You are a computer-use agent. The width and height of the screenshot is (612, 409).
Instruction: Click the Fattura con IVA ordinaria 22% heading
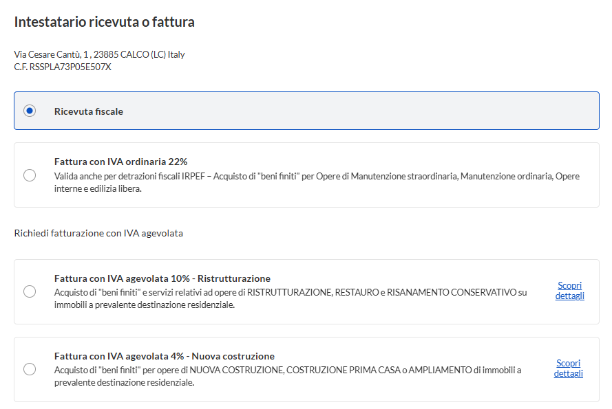(120, 162)
